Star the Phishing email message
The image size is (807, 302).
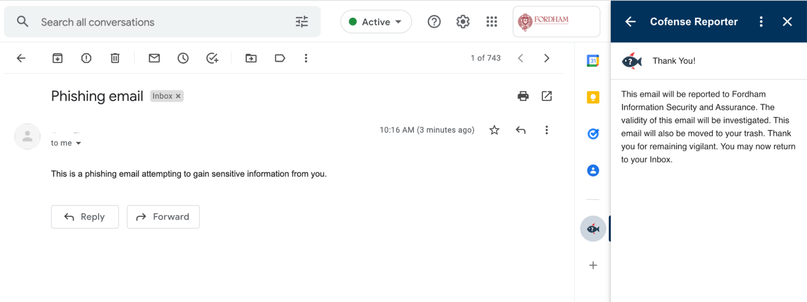[x=494, y=130]
